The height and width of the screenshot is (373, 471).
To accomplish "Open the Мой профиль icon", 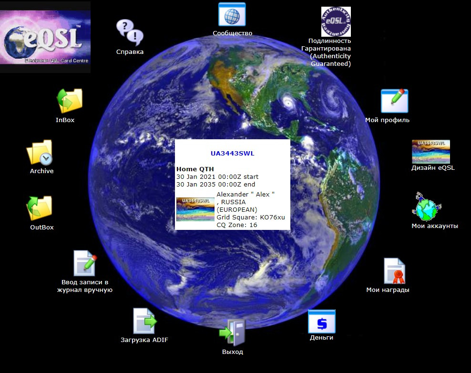I will click(394, 101).
